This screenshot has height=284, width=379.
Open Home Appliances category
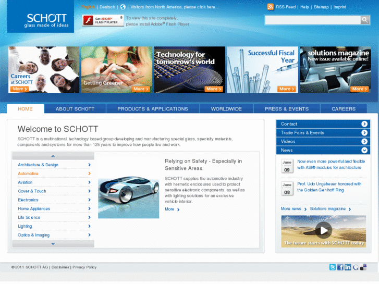(34, 208)
